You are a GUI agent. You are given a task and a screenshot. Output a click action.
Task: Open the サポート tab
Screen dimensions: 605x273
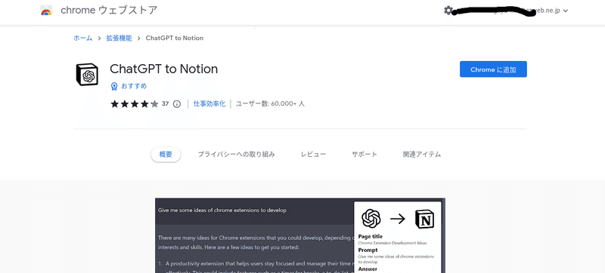(x=365, y=155)
